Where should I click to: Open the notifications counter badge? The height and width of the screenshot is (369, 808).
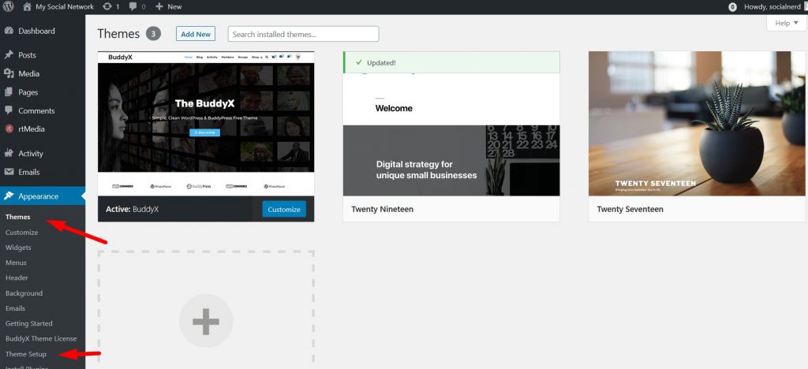(732, 7)
